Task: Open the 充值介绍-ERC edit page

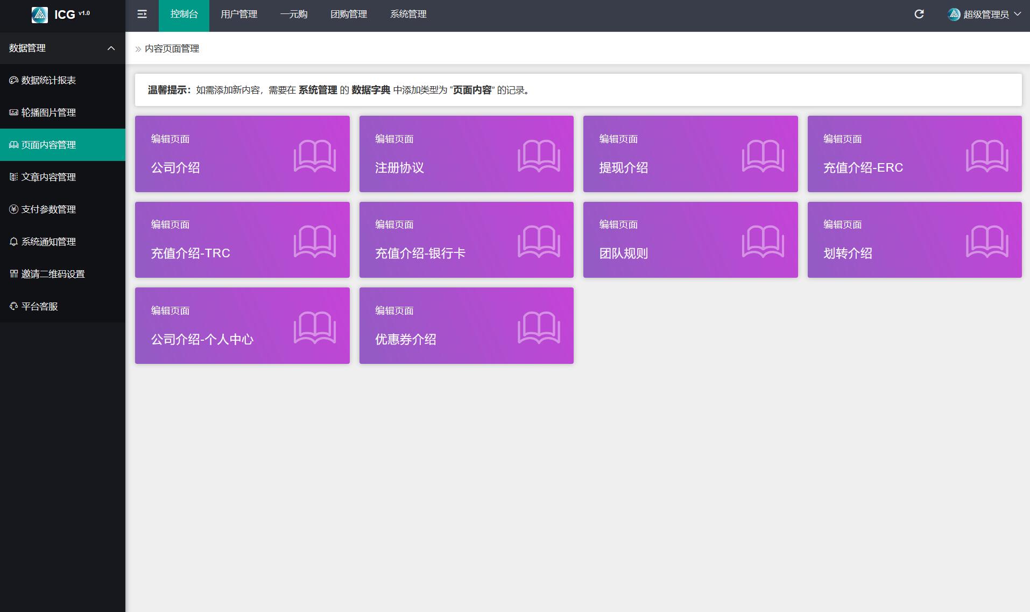Action: 915,154
